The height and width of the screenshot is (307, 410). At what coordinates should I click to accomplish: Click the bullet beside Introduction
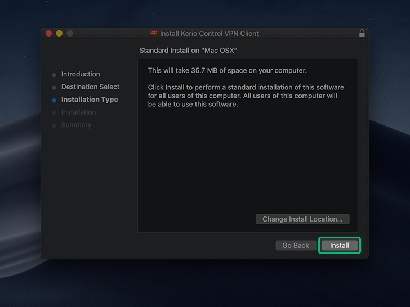pyautogui.click(x=54, y=75)
